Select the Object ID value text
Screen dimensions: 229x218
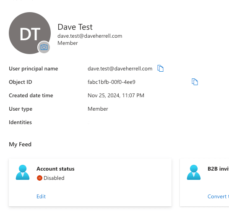click(112, 82)
